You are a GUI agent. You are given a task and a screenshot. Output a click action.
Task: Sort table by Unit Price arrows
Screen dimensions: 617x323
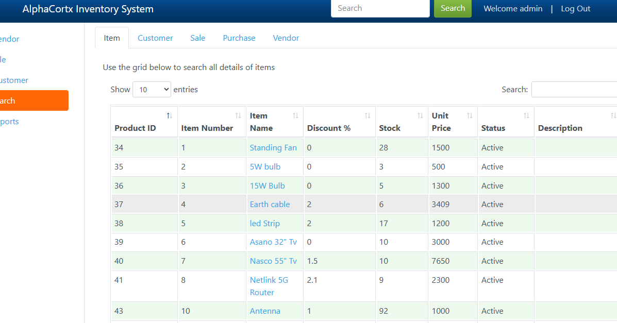coord(470,116)
